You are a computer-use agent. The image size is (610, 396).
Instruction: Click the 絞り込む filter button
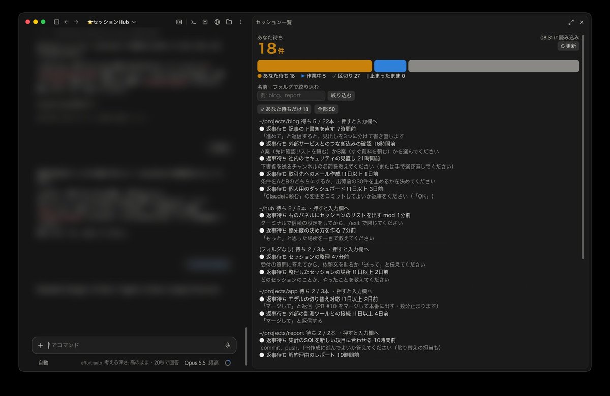[x=341, y=95]
